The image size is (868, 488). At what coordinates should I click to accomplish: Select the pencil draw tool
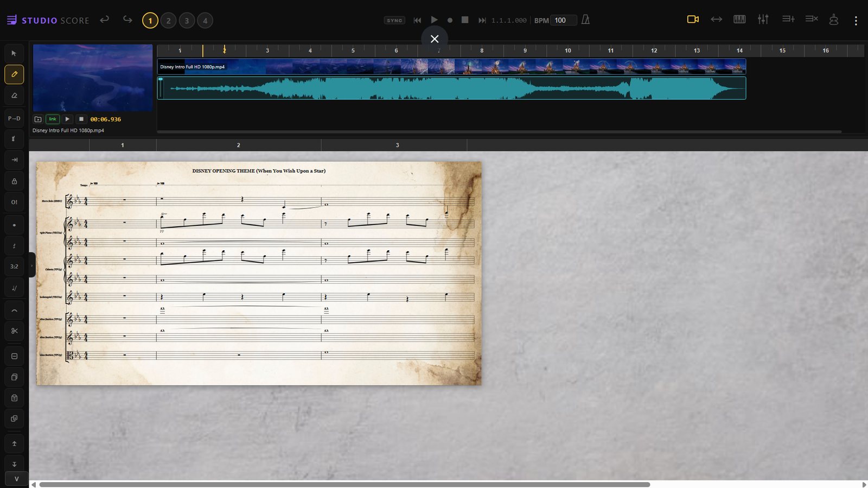(14, 74)
